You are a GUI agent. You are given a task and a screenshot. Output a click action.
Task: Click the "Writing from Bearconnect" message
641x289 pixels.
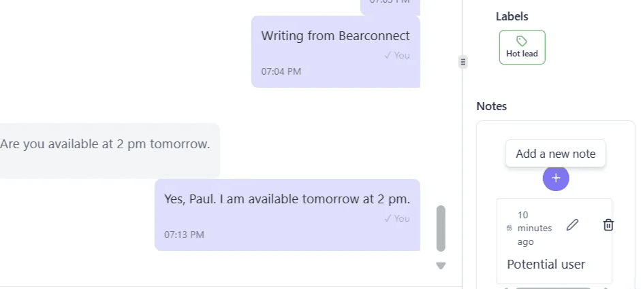click(x=335, y=36)
